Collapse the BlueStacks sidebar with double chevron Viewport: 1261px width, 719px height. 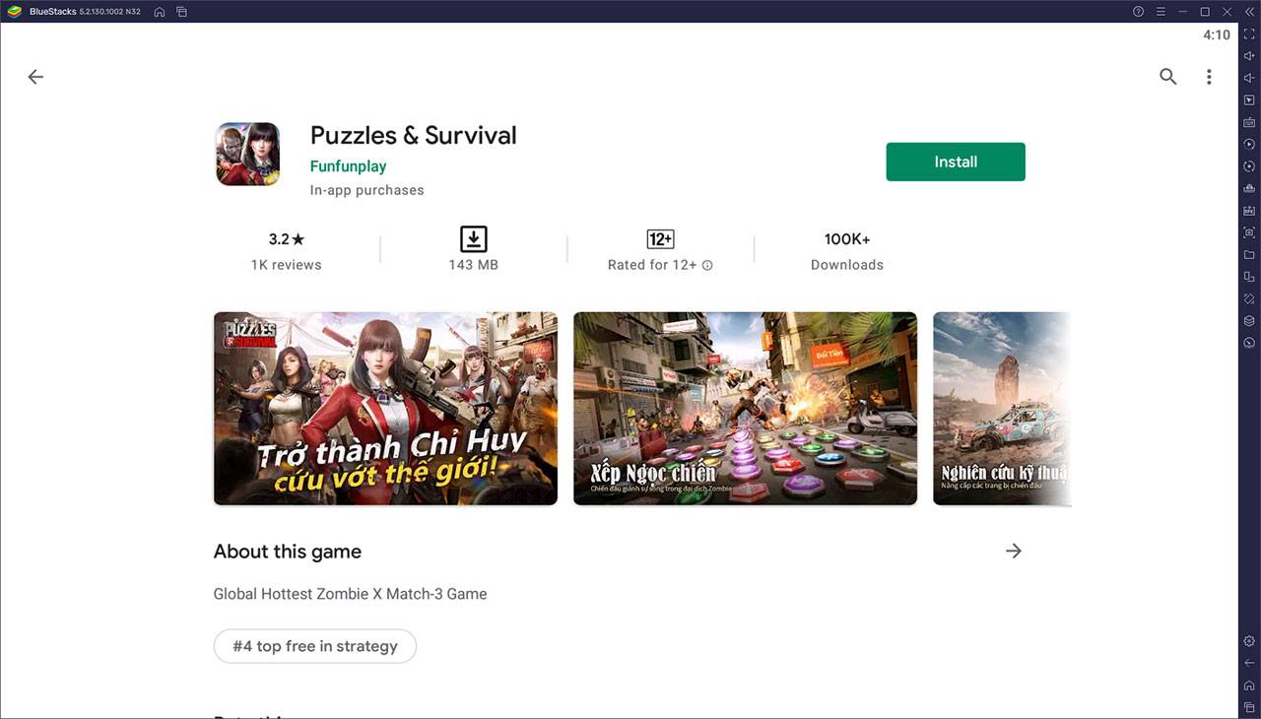click(x=1249, y=12)
